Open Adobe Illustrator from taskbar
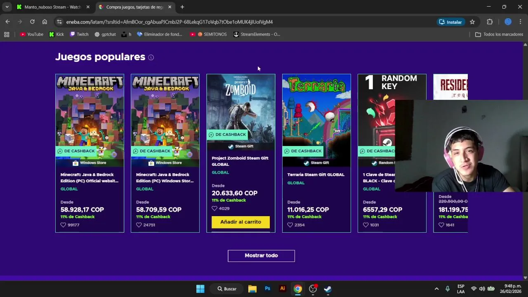Viewport: 528px width, 297px height. tap(283, 289)
